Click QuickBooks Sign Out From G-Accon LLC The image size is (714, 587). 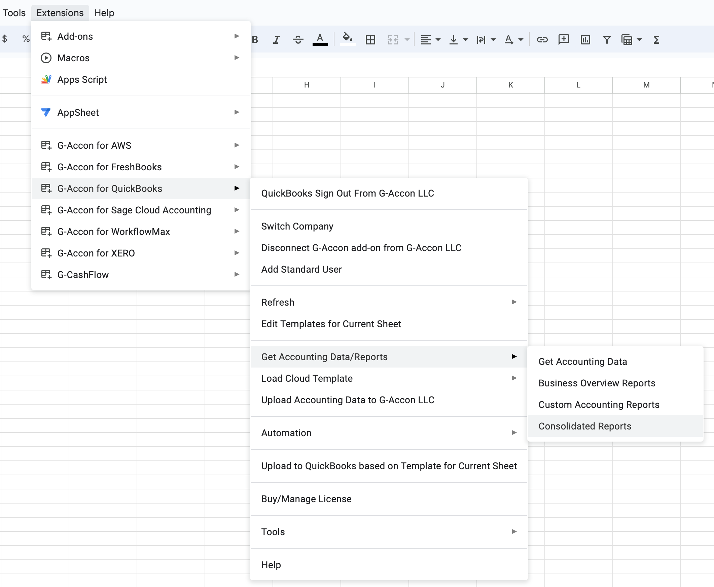(389, 194)
